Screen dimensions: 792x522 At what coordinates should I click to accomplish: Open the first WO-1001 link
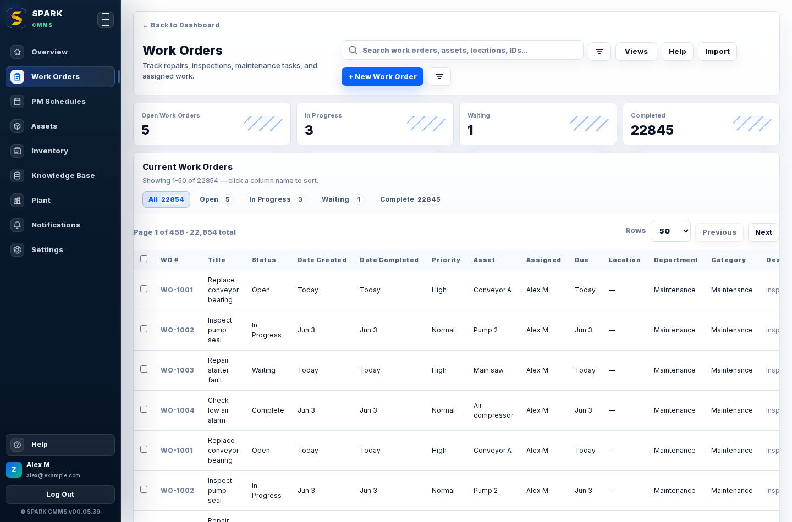tap(177, 290)
